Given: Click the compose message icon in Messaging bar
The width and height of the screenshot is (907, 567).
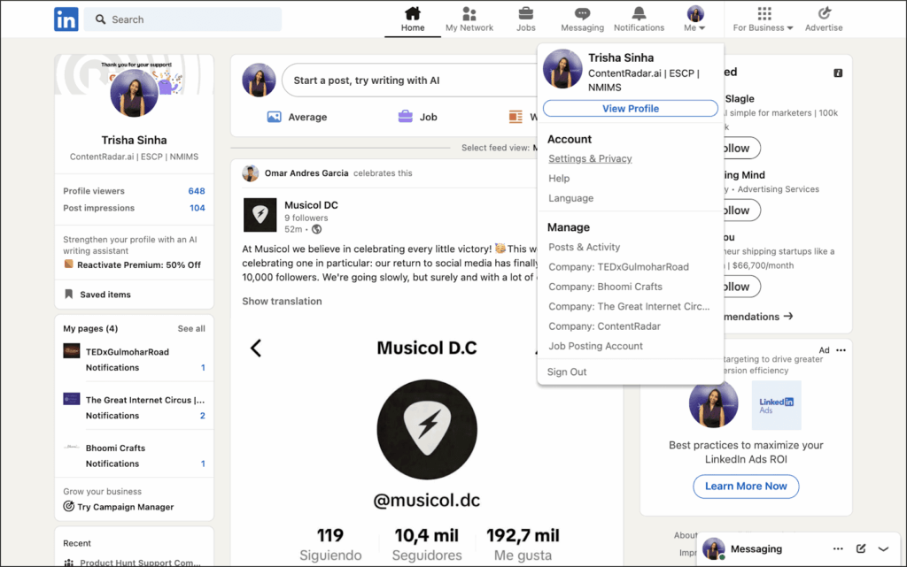Looking at the screenshot, I should (861, 548).
